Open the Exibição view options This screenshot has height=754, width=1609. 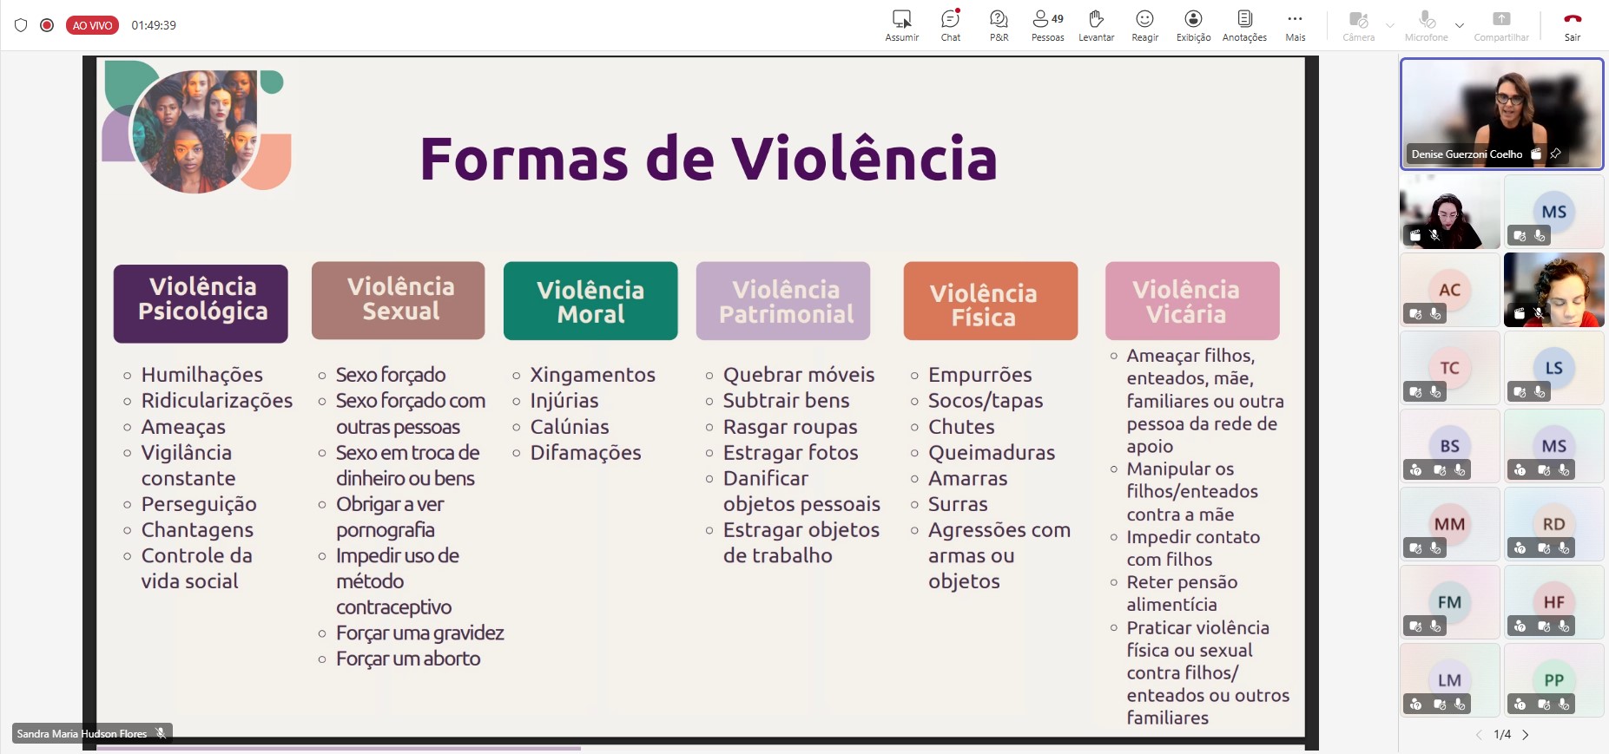[x=1194, y=25]
